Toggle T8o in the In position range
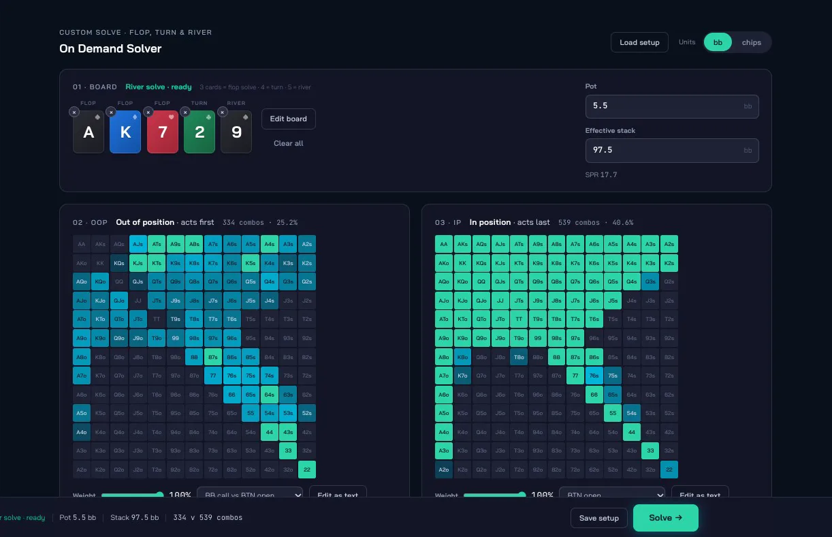Image resolution: width=832 pixels, height=537 pixels. pos(519,357)
